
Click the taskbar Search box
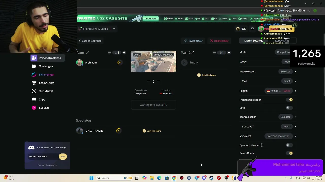coord(115,178)
